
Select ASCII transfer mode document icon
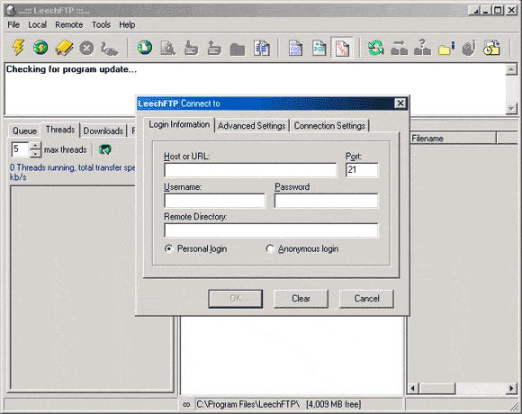tap(319, 49)
